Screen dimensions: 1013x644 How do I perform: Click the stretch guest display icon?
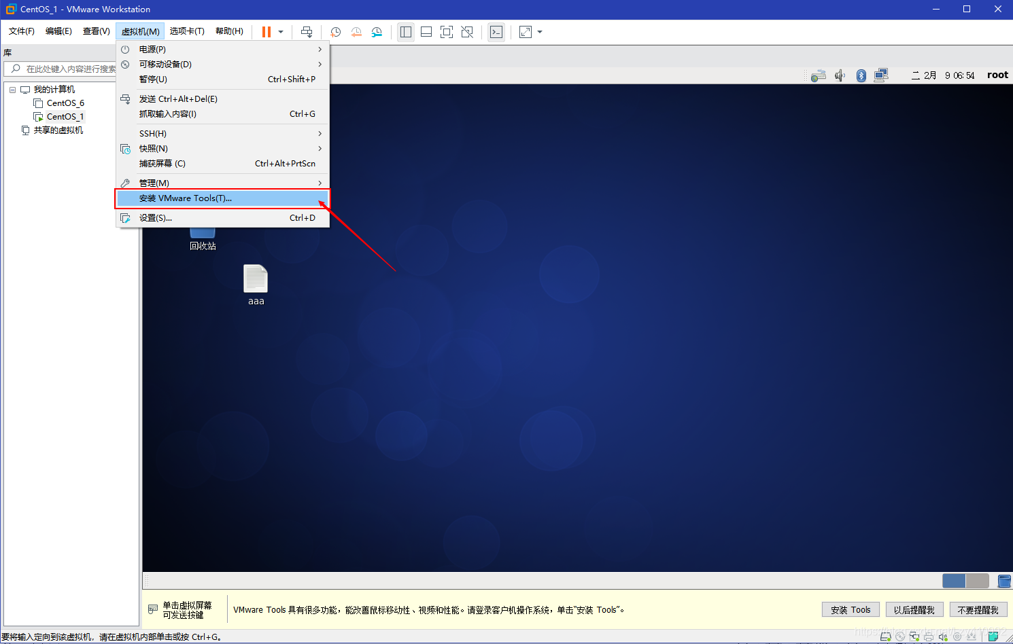click(x=526, y=32)
